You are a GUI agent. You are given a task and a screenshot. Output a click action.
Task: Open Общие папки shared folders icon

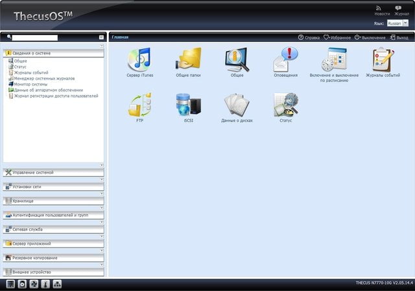click(188, 59)
